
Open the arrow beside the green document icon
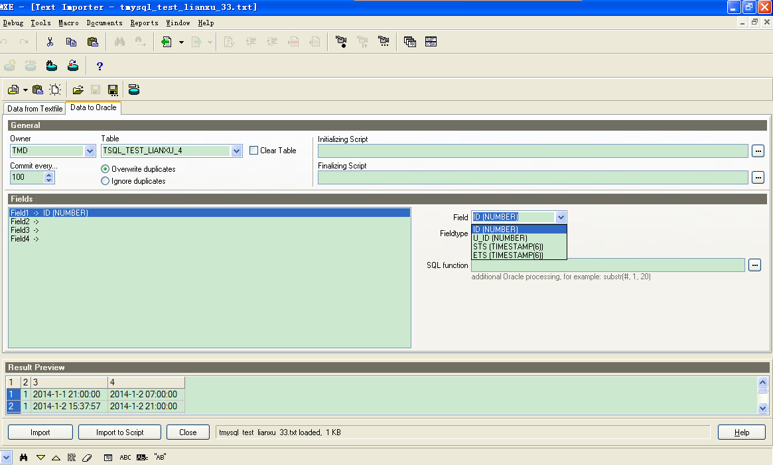coord(181,42)
